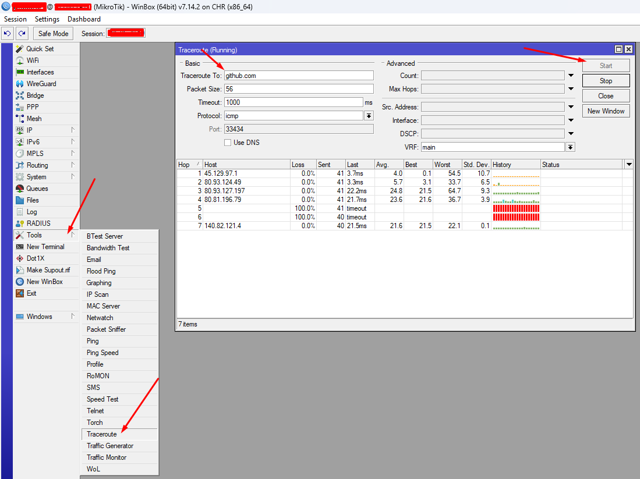Expand the Src. Address field arrow

coord(571,107)
